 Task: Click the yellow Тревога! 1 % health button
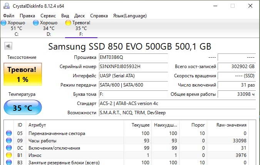tap(23, 74)
